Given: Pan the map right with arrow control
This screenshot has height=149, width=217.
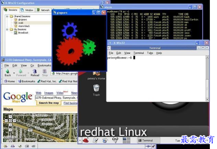Looking at the screenshot, I should tap(14, 121).
